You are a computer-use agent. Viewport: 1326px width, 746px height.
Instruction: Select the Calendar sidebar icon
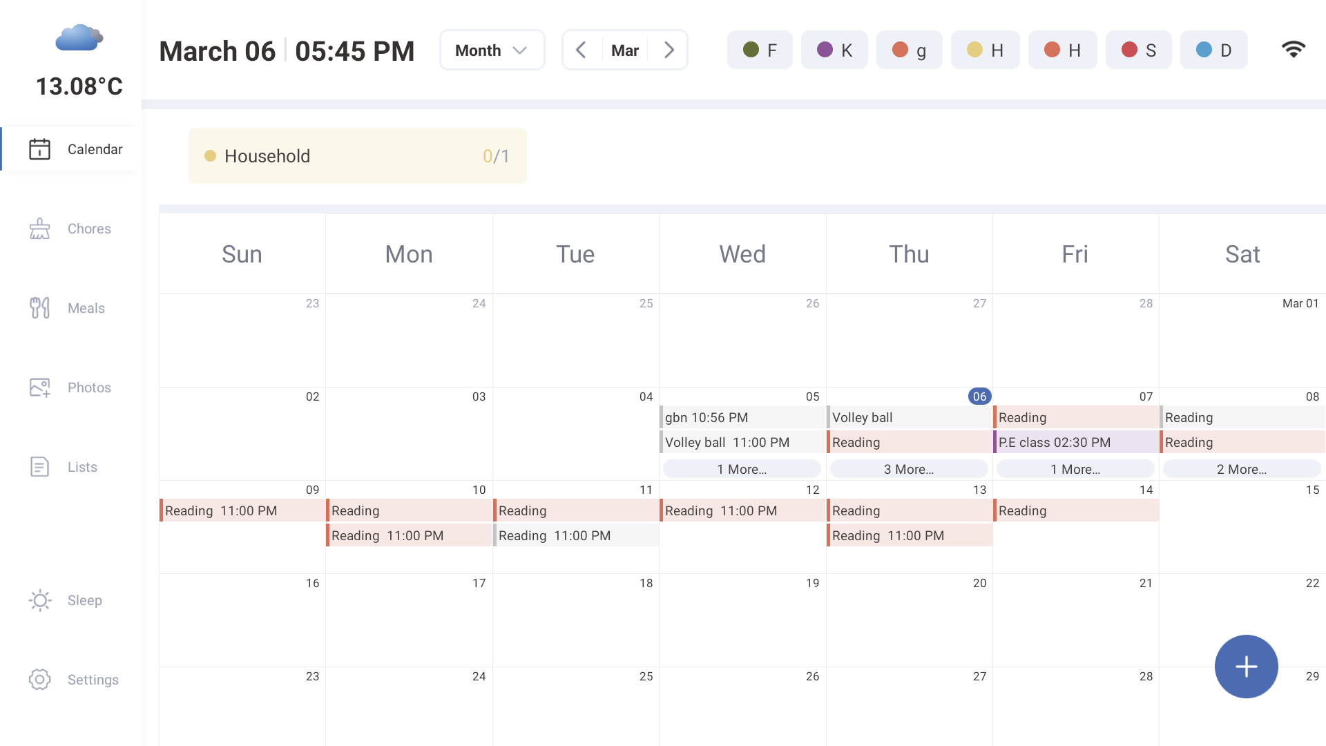pos(39,149)
